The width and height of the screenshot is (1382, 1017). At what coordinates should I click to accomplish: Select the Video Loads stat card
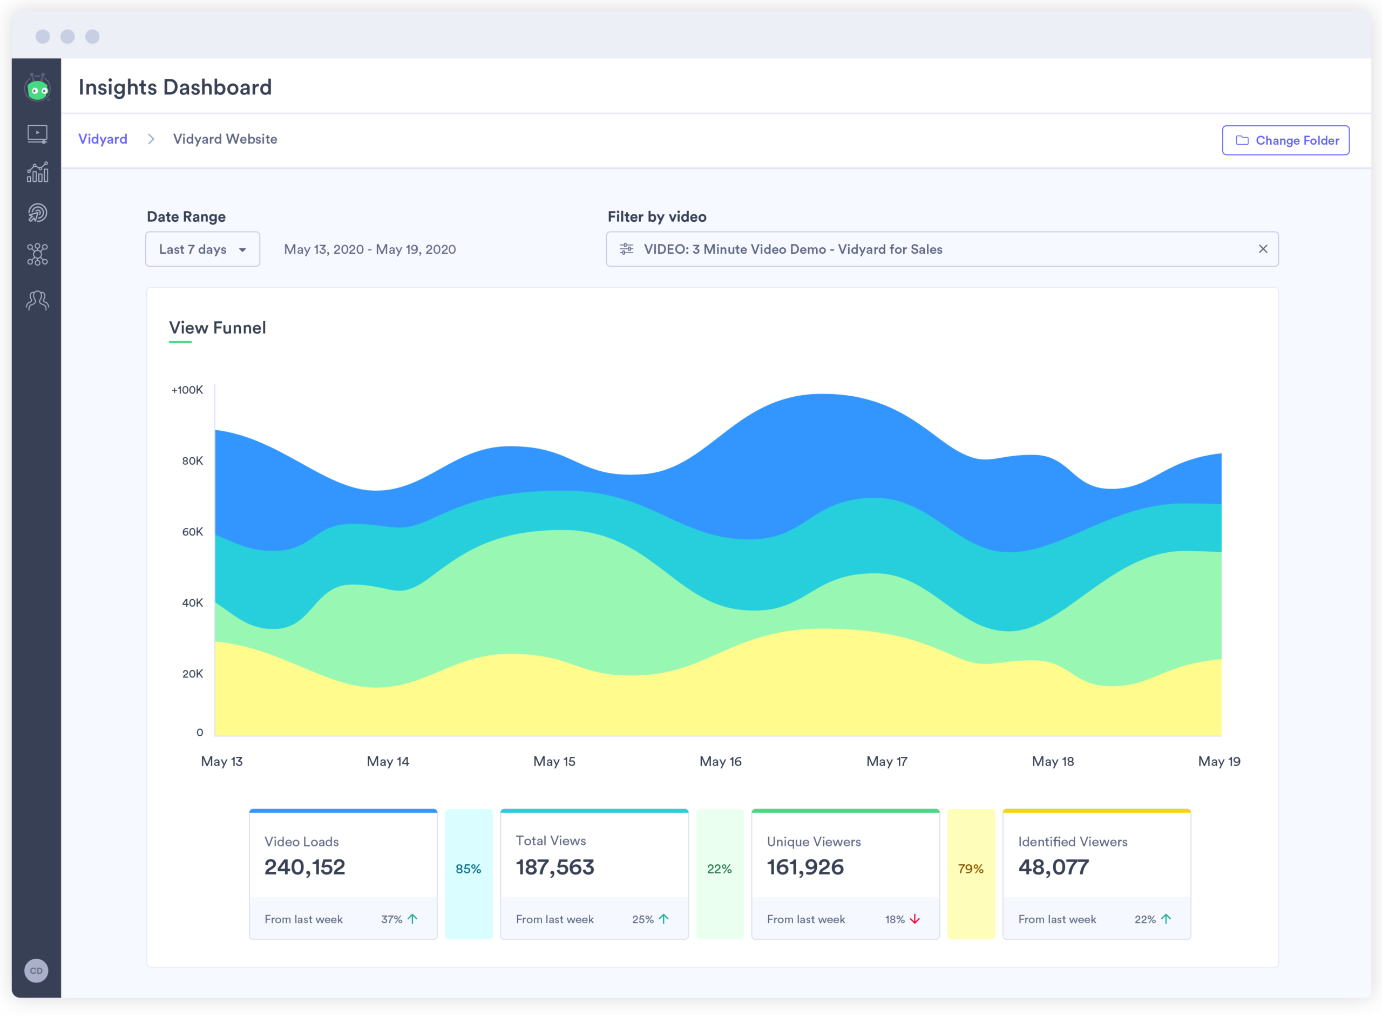[x=343, y=873]
